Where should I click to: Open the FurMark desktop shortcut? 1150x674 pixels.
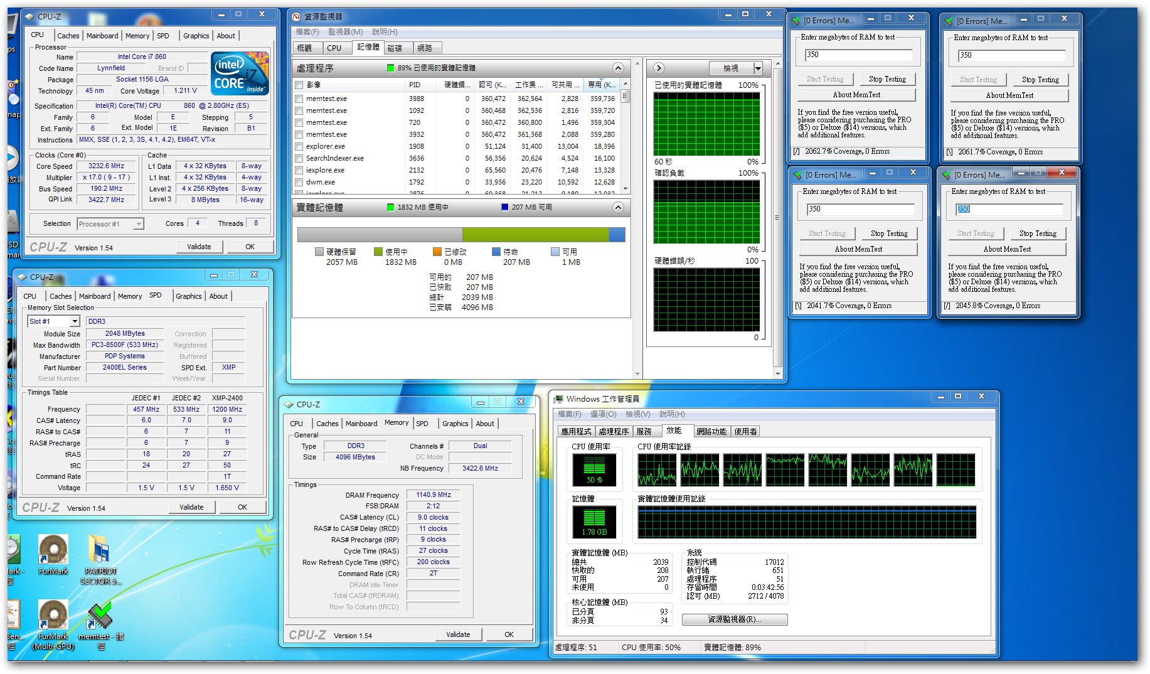(x=53, y=549)
